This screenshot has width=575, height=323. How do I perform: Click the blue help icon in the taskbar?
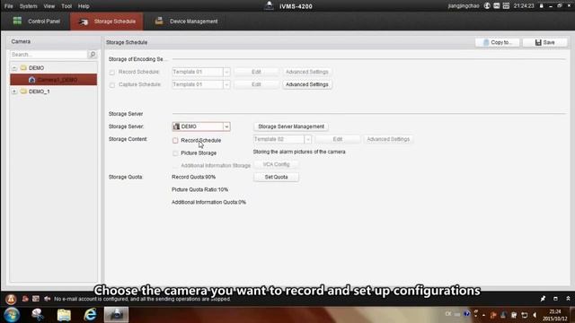click(466, 314)
